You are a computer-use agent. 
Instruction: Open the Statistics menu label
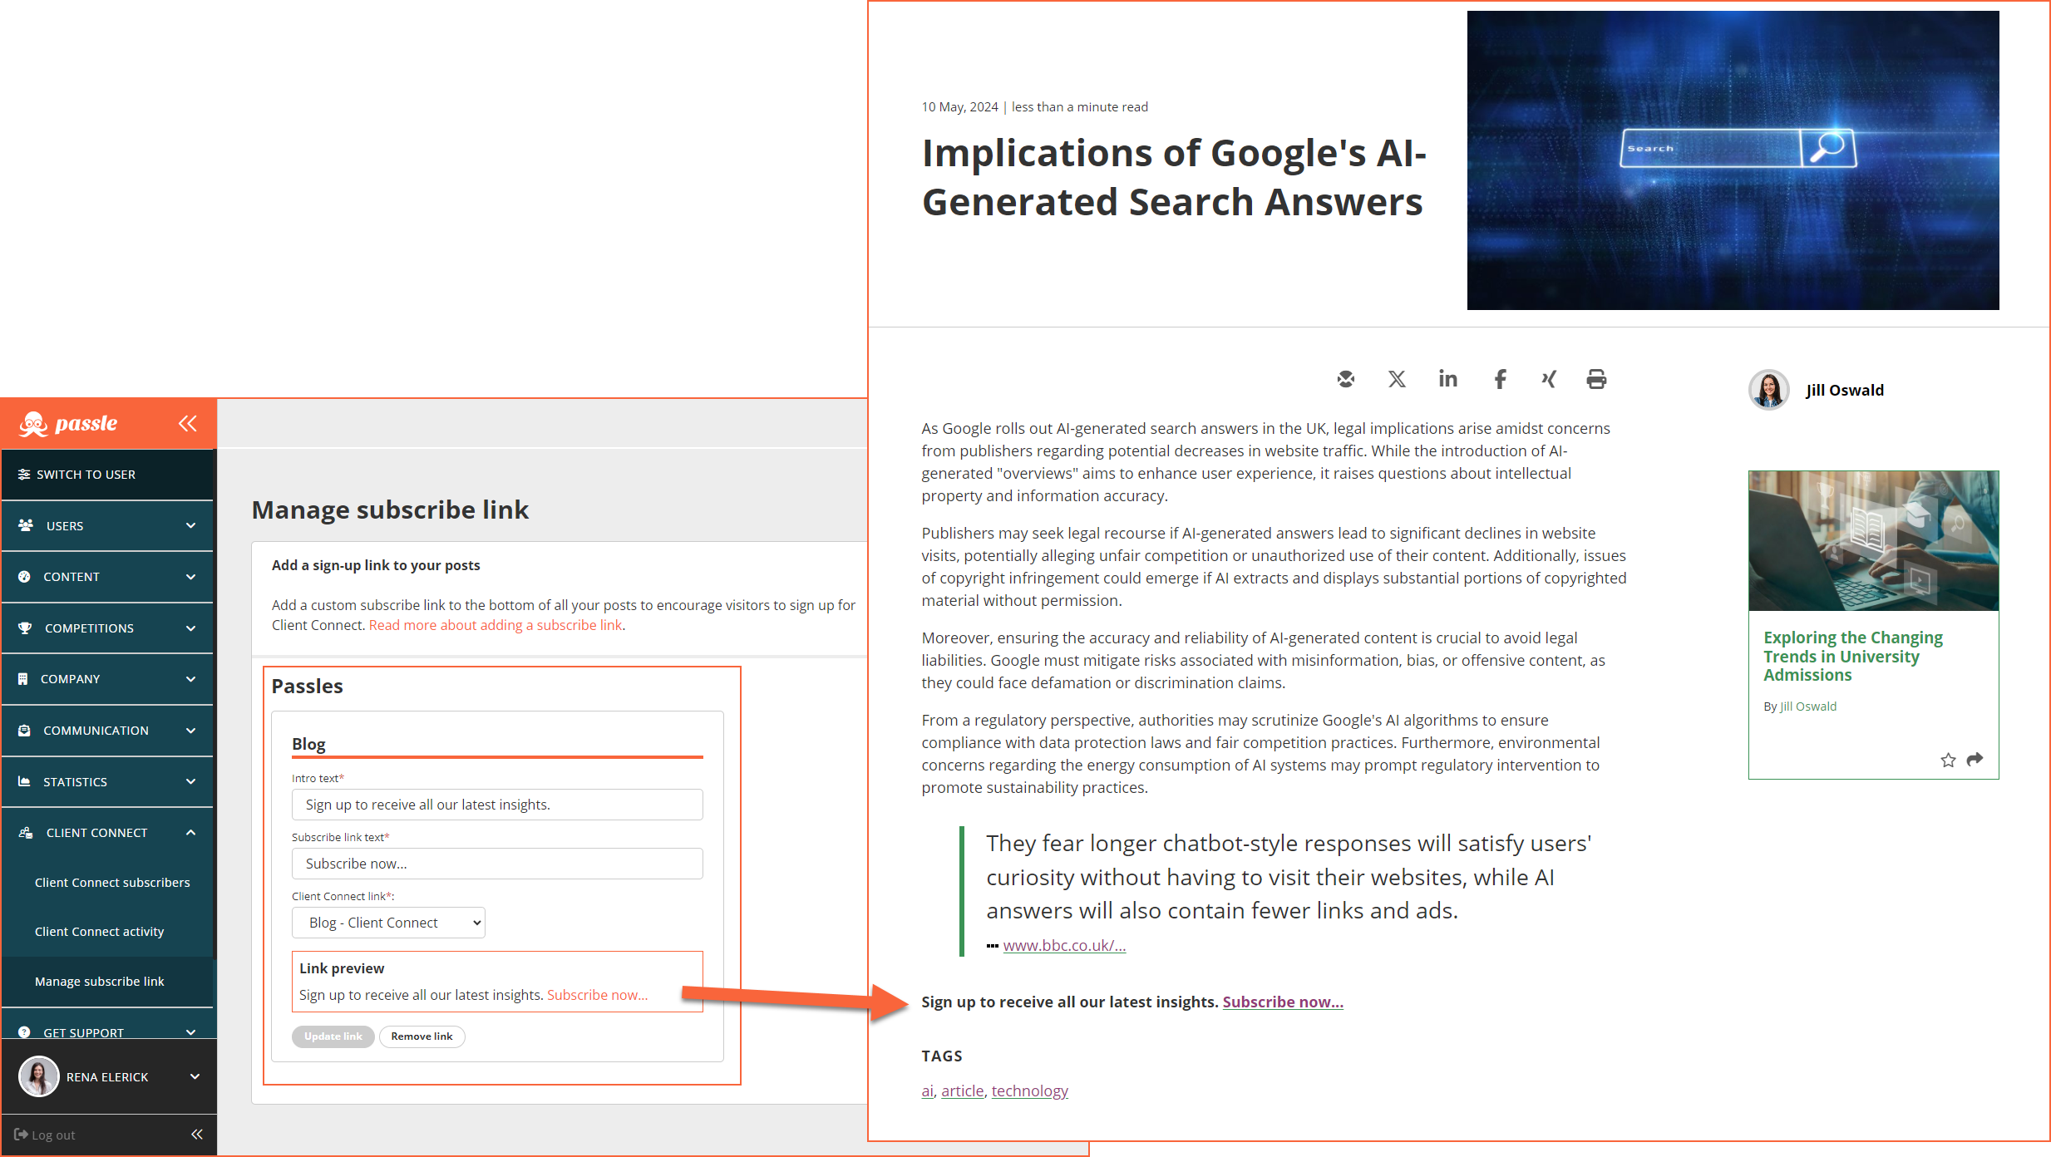point(75,782)
